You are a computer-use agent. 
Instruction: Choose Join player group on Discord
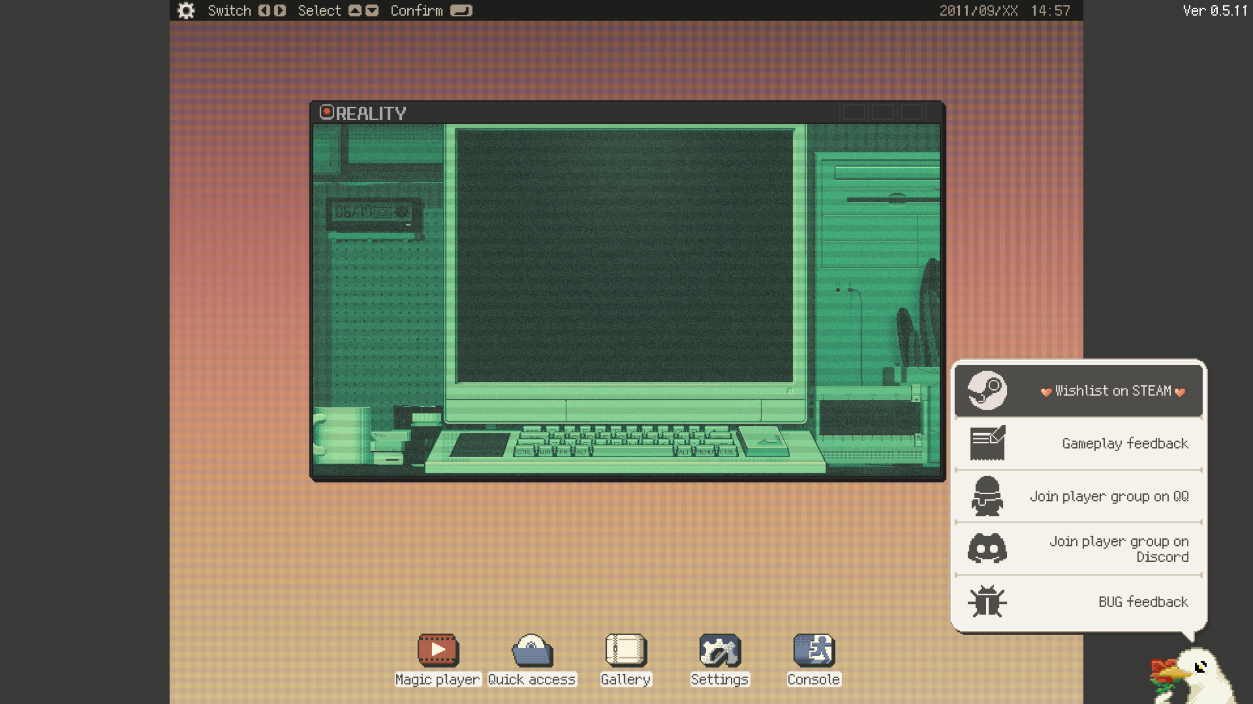pos(1118,549)
